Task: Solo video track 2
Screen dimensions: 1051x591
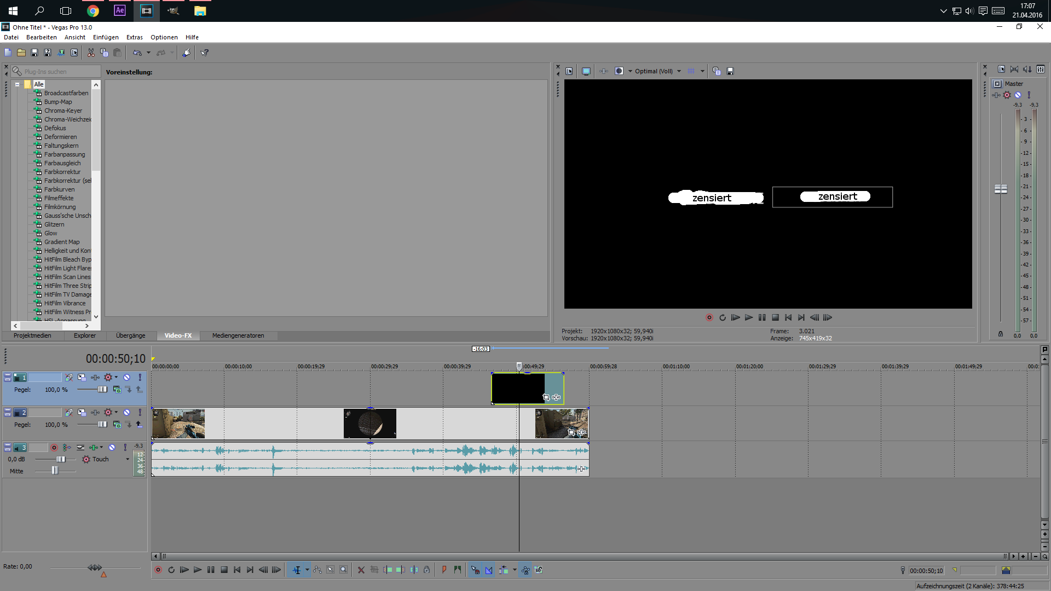Action: click(140, 413)
